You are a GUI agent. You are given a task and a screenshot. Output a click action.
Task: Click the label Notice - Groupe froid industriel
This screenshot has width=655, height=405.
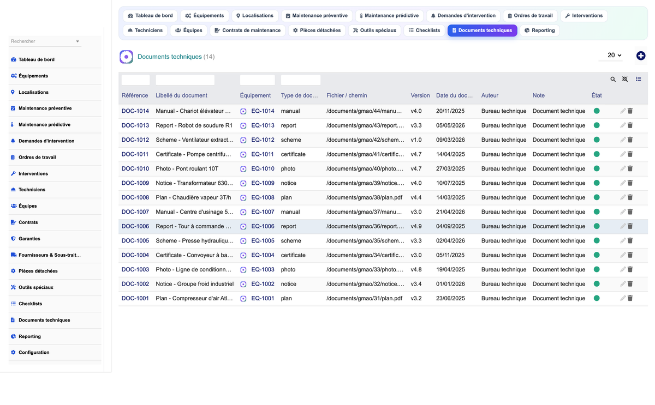point(194,284)
